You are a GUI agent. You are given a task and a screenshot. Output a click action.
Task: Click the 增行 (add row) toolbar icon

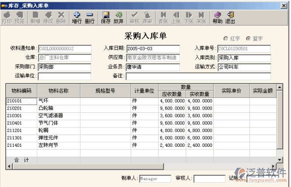76,17
